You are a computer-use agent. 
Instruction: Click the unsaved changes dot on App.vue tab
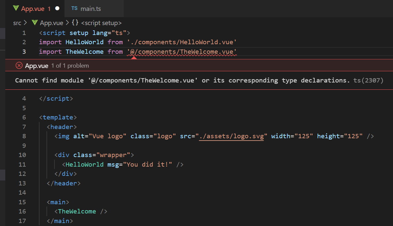click(57, 9)
